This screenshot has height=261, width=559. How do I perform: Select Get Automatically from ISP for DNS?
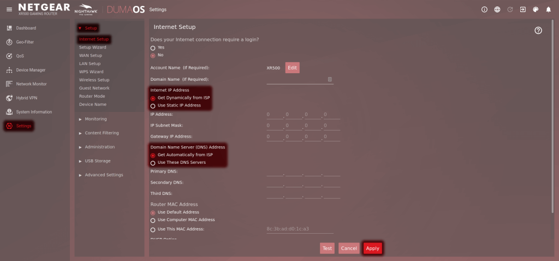coord(153,155)
